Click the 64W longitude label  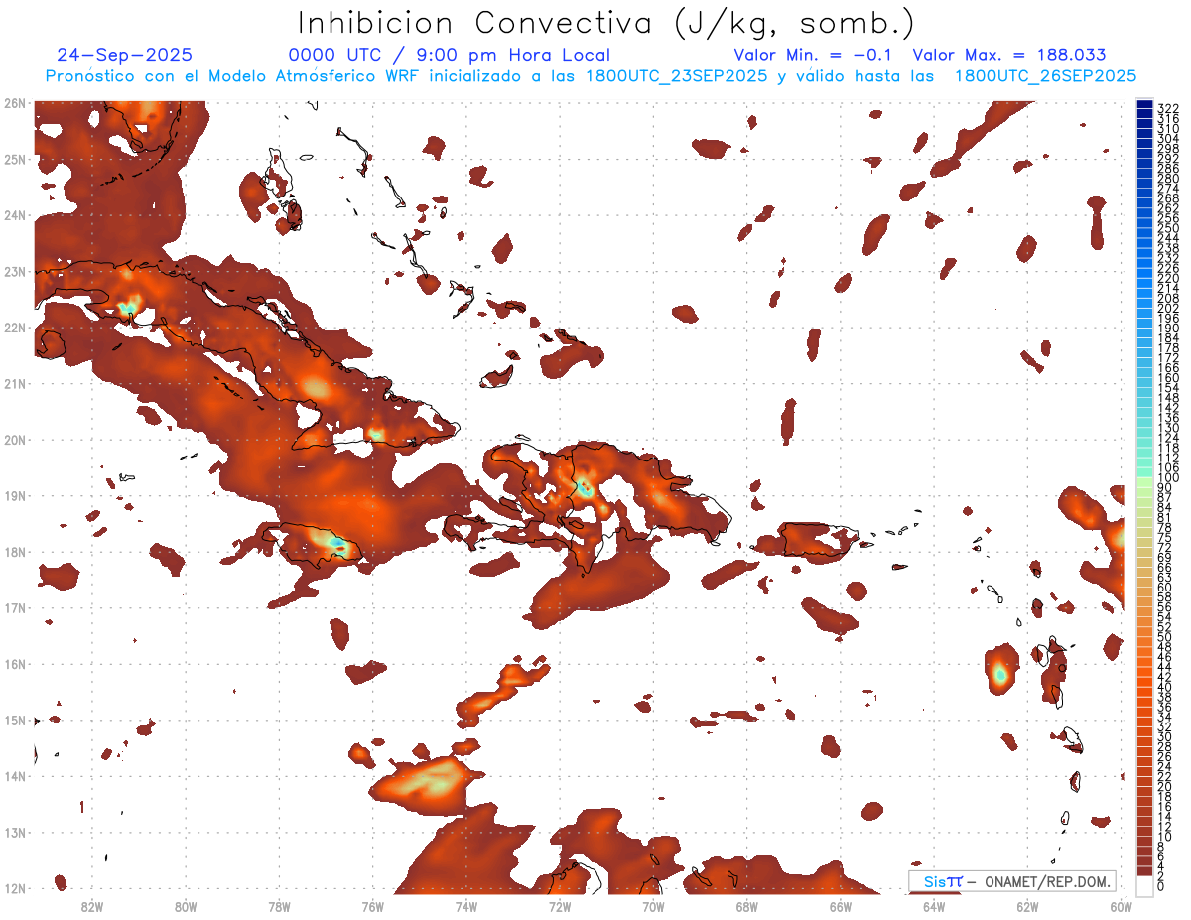(933, 906)
